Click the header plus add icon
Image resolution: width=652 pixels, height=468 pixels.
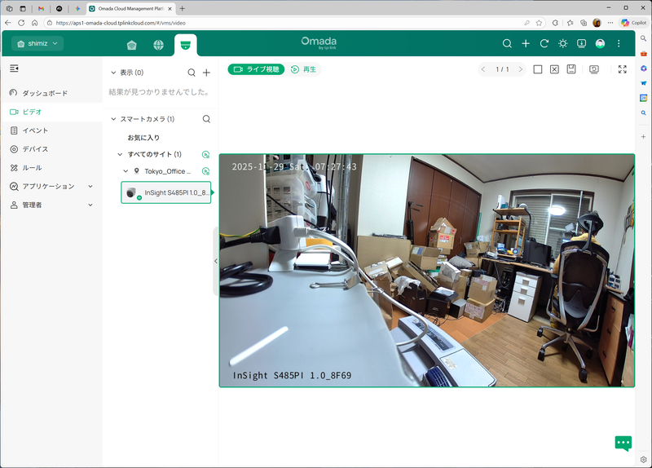tap(526, 43)
